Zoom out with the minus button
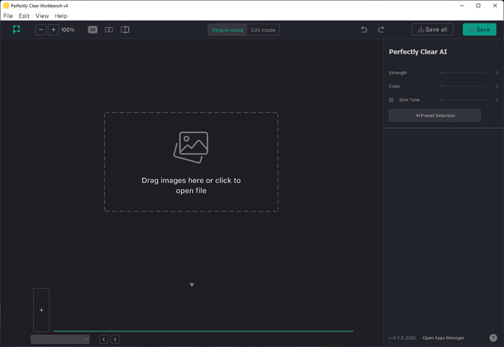This screenshot has width=504, height=347. point(41,29)
